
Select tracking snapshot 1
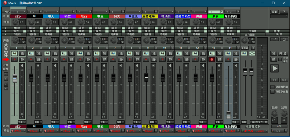[x=6, y=74]
